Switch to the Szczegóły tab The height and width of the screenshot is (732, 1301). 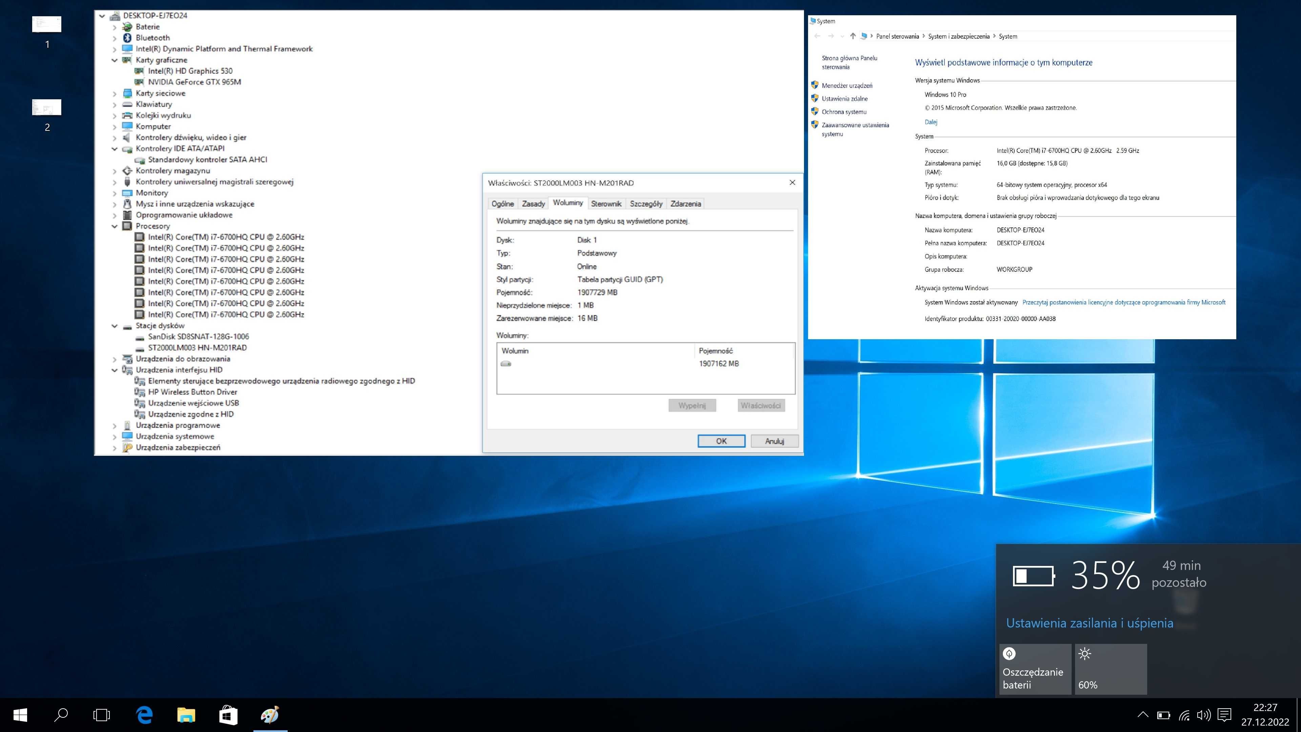pyautogui.click(x=646, y=204)
